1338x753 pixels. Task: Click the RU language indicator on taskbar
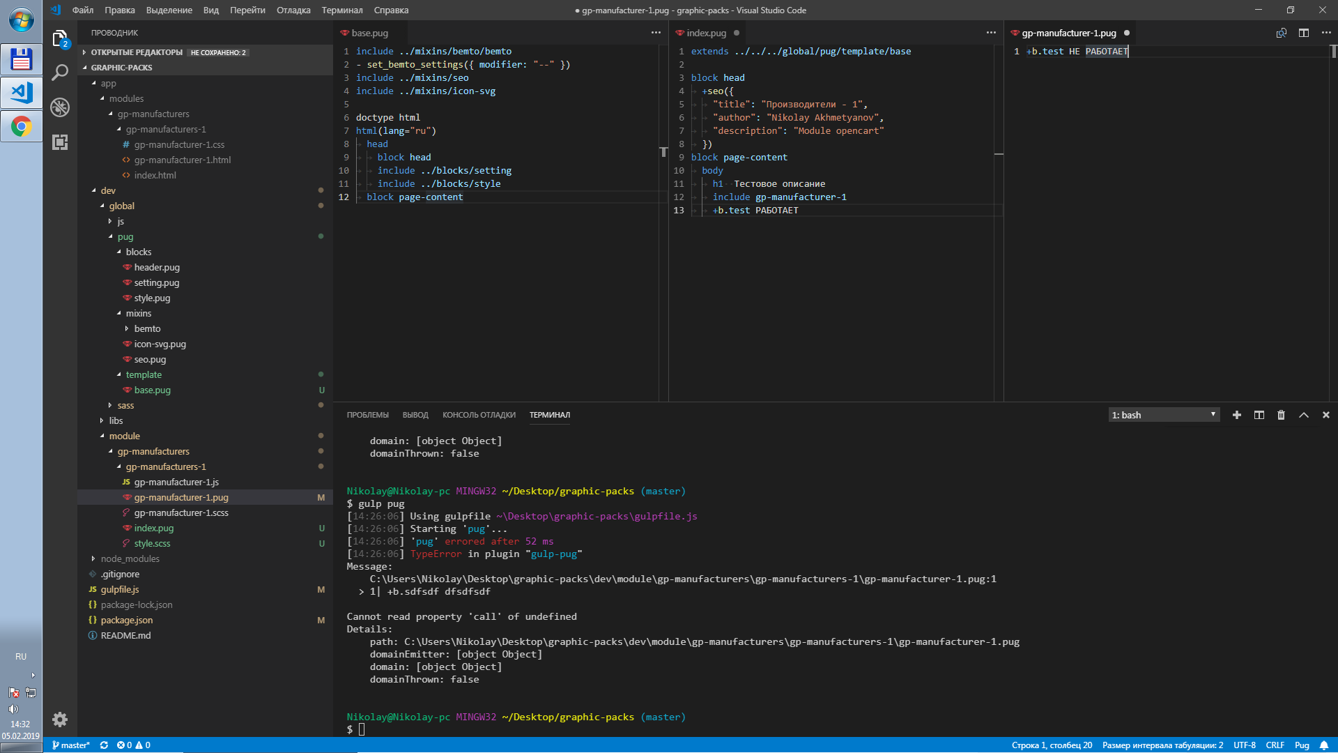tap(21, 657)
